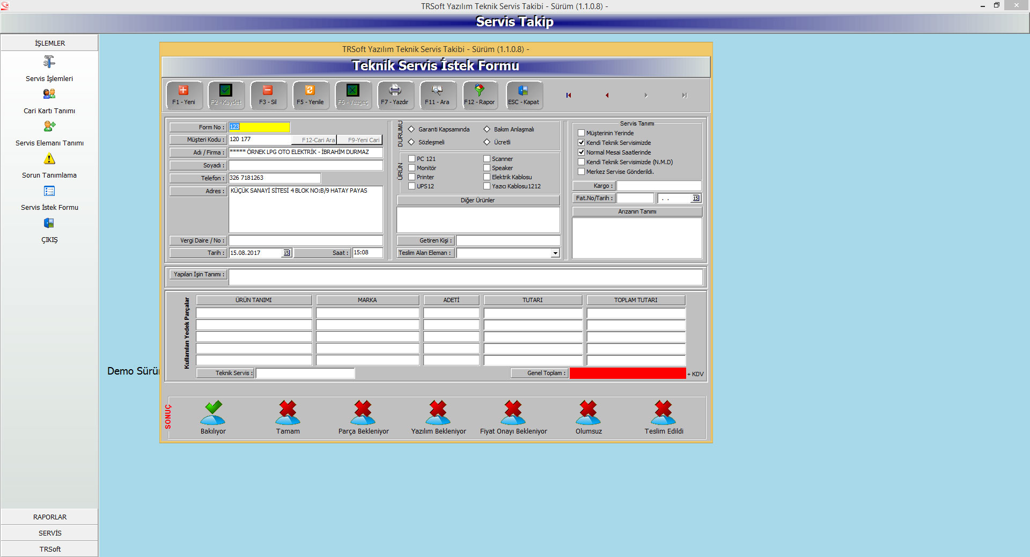
Task: Open Servis İstek Formu sidebar icon
Action: coord(49,191)
